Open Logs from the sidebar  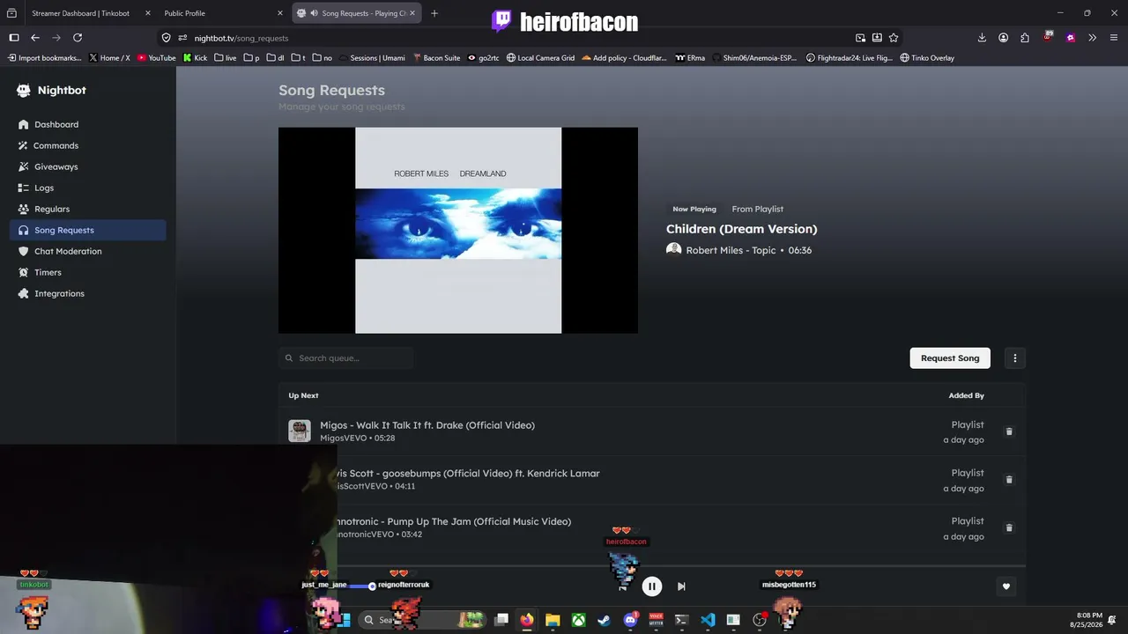pos(44,188)
